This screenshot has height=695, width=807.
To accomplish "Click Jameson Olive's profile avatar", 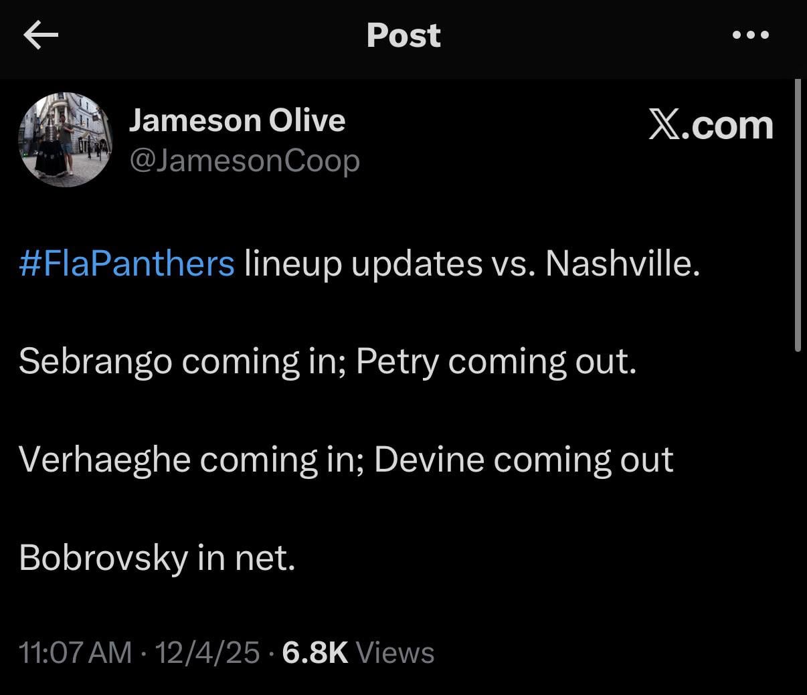I will (x=66, y=140).
